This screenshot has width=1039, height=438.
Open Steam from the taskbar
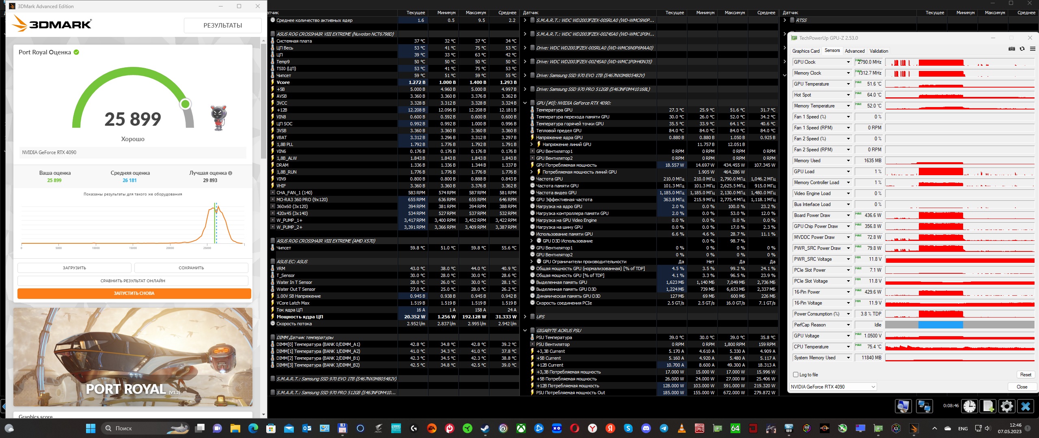coord(485,428)
